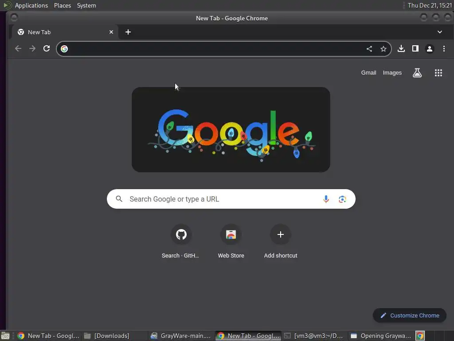Screen dimensions: 454x341
Task: Click magnifier icon in search box
Action: (119, 199)
